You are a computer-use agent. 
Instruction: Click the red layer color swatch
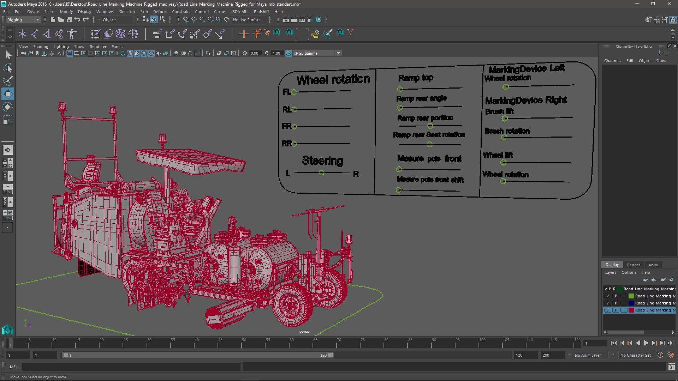click(x=631, y=310)
